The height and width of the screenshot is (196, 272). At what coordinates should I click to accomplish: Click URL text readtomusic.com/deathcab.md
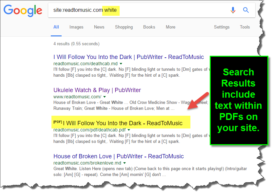coord(86,64)
